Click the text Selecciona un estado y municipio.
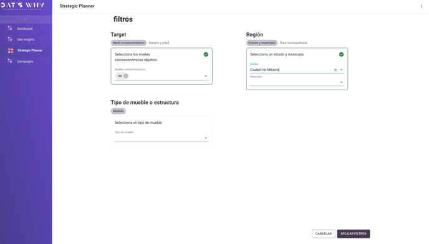This screenshot has width=429, height=244. 277,54
